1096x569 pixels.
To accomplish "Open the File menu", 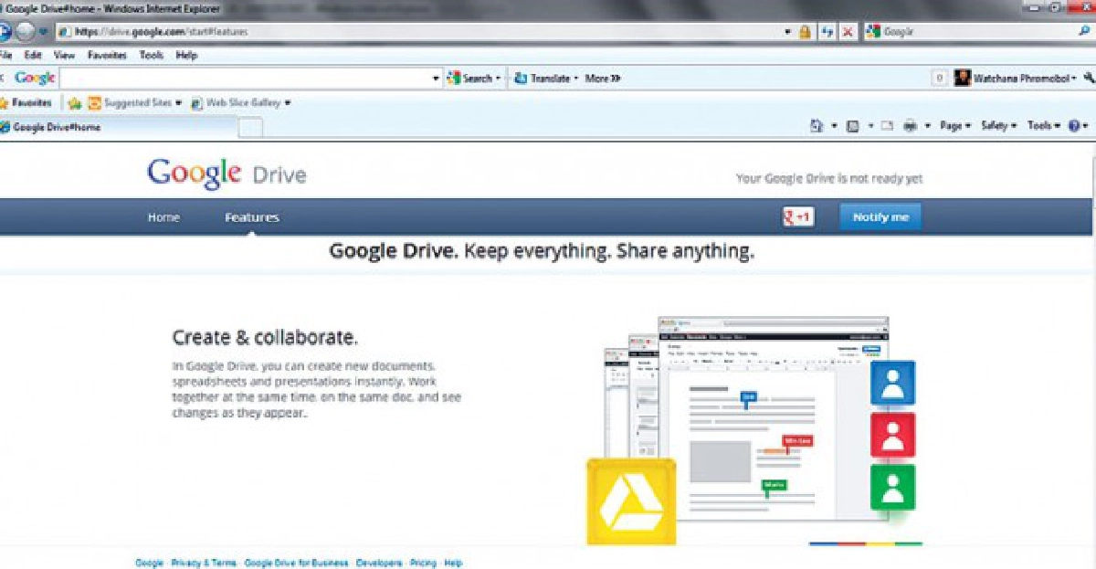I will (x=7, y=55).
